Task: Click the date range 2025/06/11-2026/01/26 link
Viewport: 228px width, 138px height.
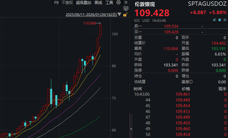Action: pos(91,14)
